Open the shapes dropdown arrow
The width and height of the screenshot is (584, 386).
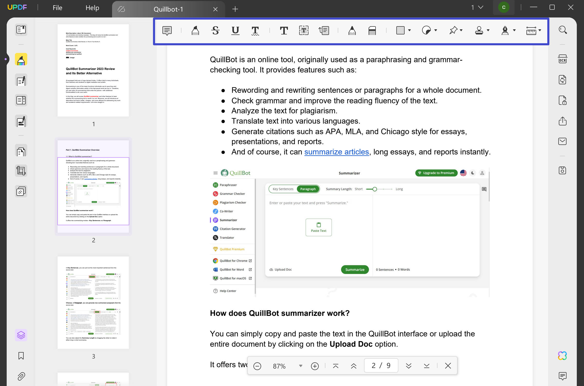409,30
